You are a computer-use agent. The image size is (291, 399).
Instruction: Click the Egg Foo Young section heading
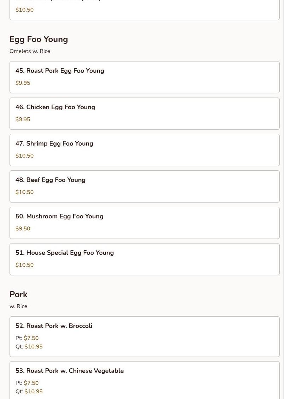coord(39,39)
